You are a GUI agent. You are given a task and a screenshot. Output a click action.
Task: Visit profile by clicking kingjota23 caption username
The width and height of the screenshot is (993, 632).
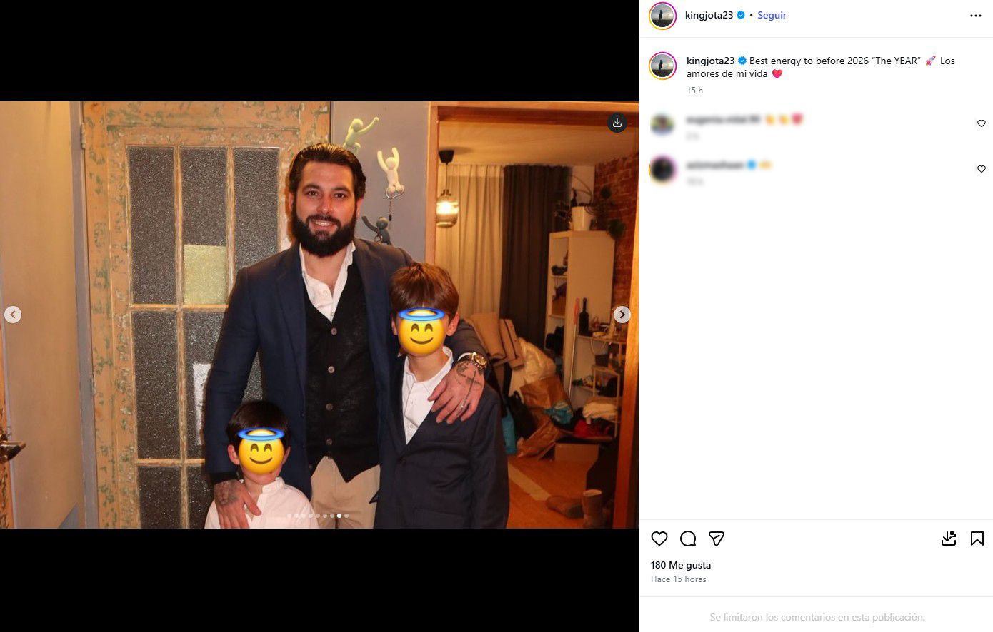[710, 61]
